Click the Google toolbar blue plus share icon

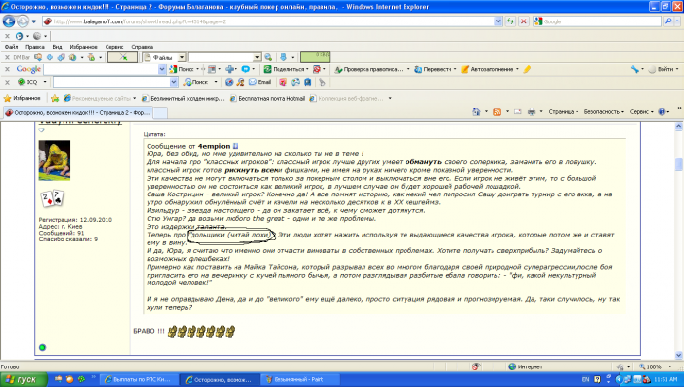click(x=229, y=69)
